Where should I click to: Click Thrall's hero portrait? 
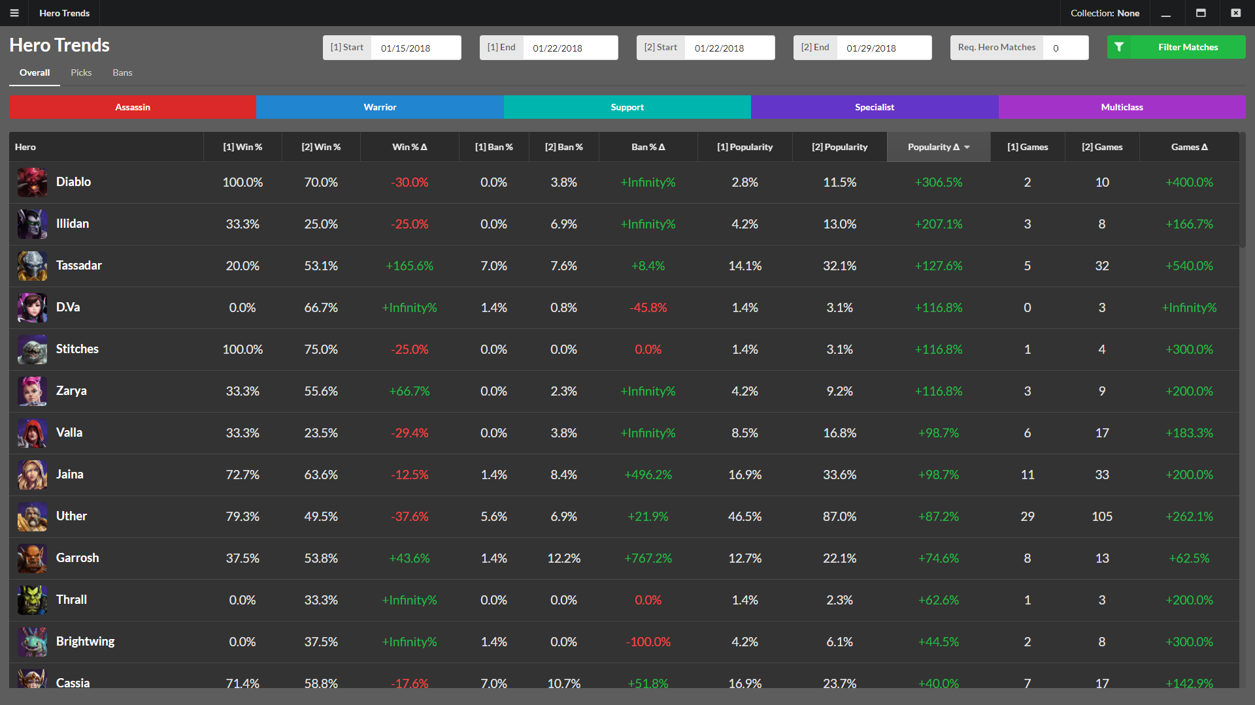32,600
